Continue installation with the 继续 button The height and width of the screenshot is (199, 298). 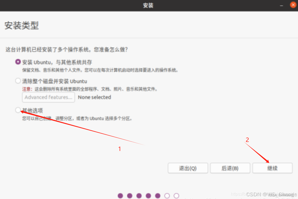[272, 168]
